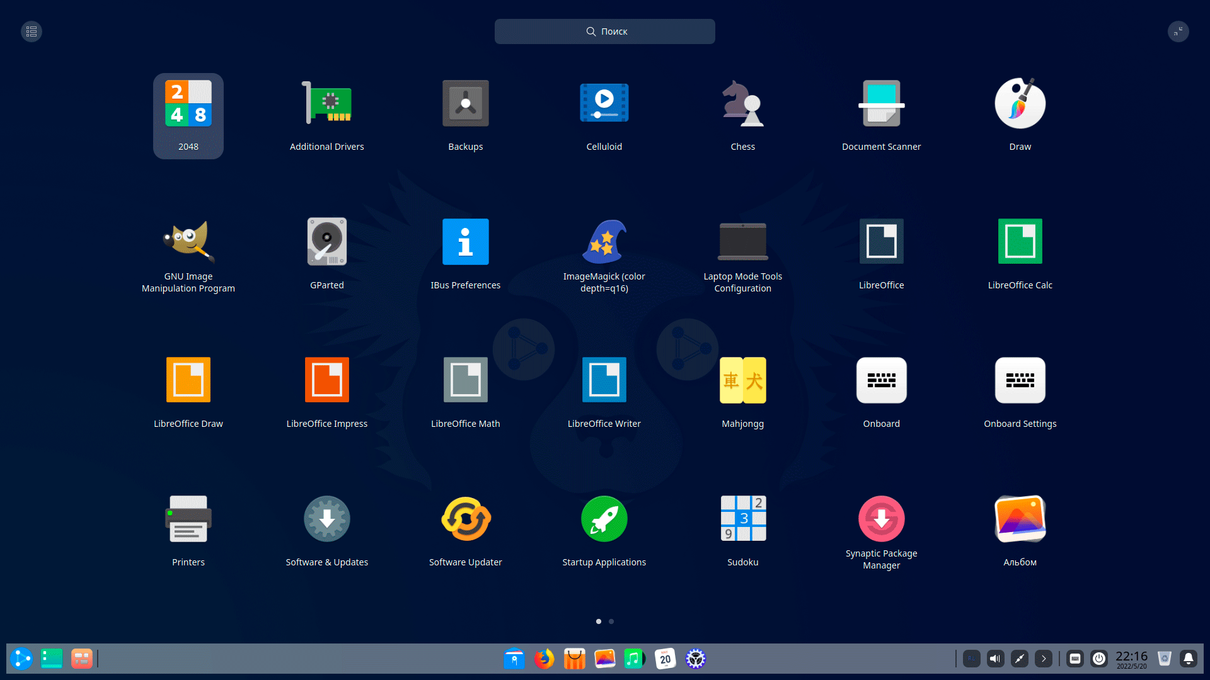Click the power button in dock

(1099, 659)
